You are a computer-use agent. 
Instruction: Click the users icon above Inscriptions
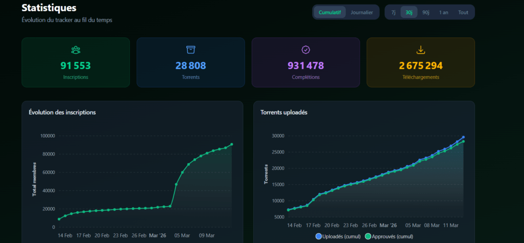(76, 50)
